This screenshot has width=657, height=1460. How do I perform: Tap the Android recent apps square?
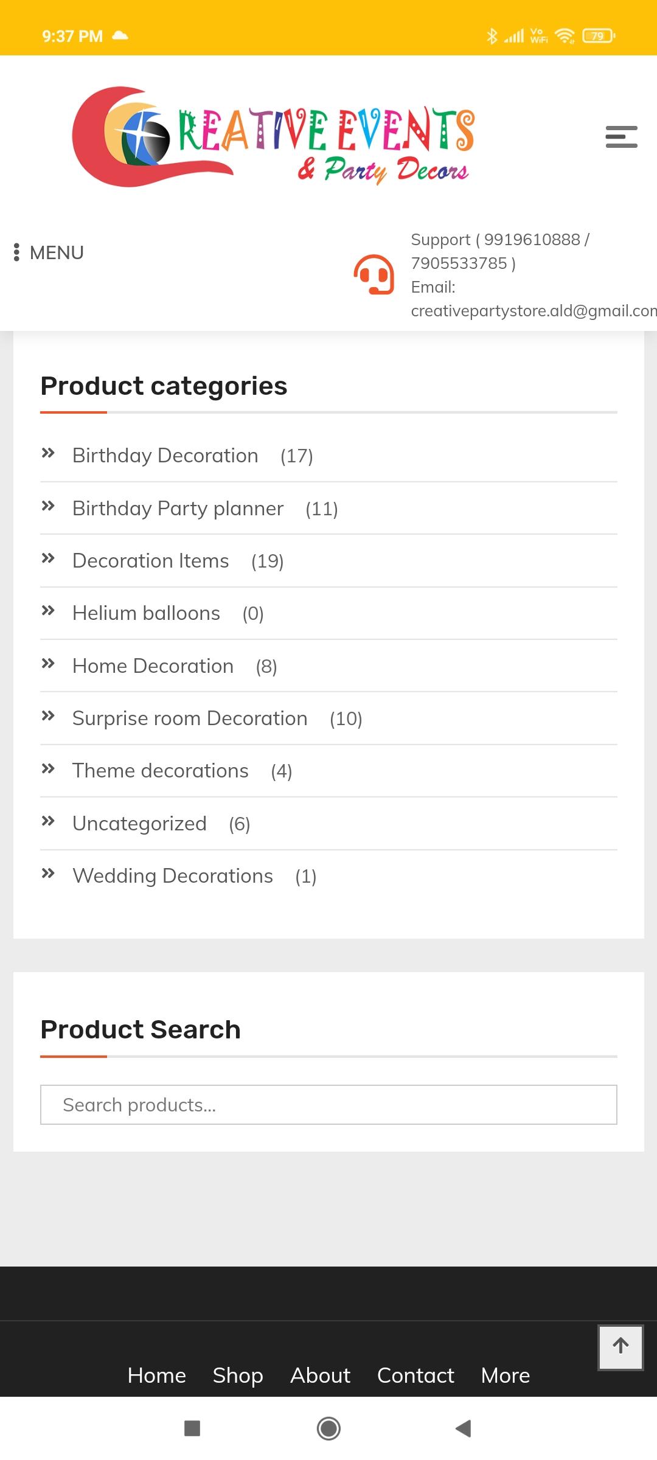coord(192,1428)
